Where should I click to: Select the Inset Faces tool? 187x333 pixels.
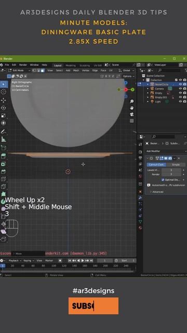click(x=4, y=164)
